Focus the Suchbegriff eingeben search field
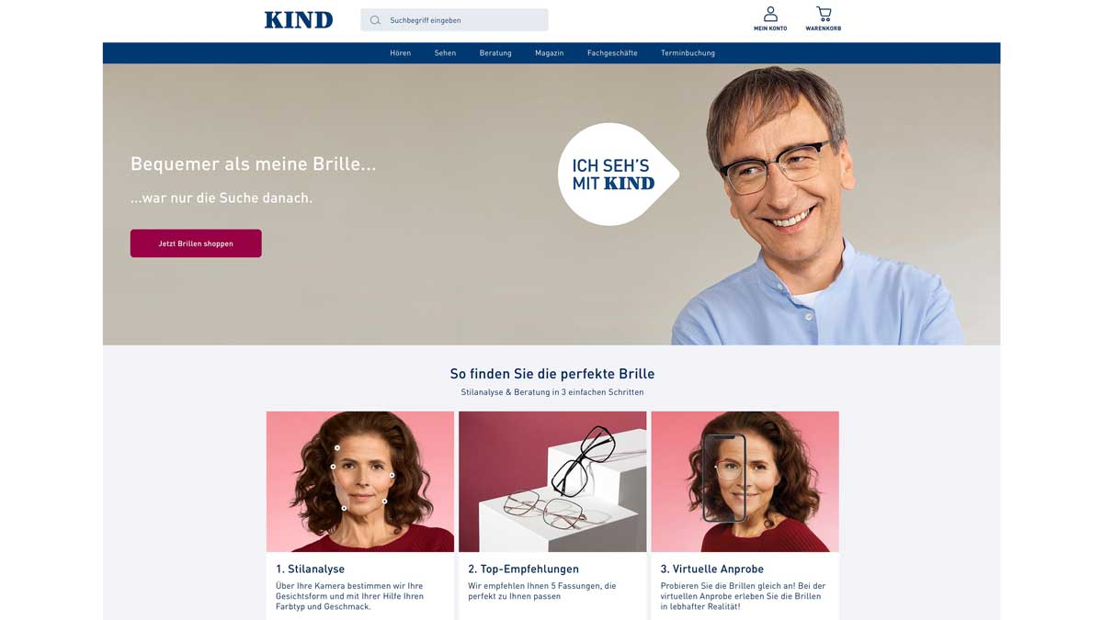 tap(454, 20)
